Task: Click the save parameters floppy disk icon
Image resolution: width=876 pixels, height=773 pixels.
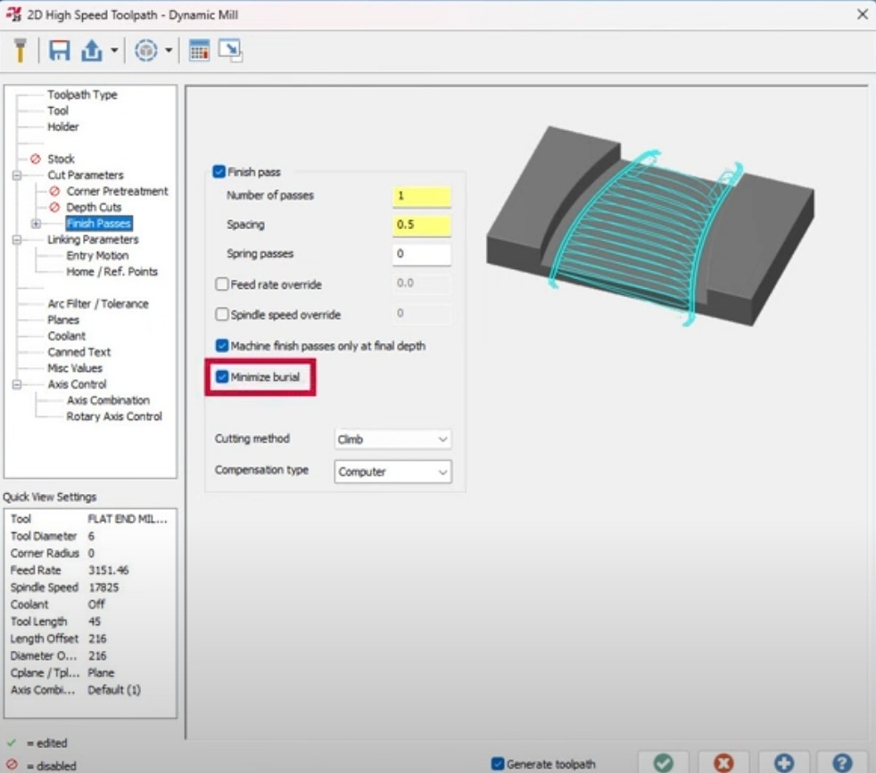Action: (x=59, y=50)
